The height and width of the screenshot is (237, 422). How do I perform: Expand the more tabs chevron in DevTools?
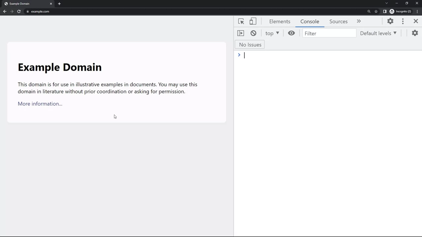click(359, 21)
